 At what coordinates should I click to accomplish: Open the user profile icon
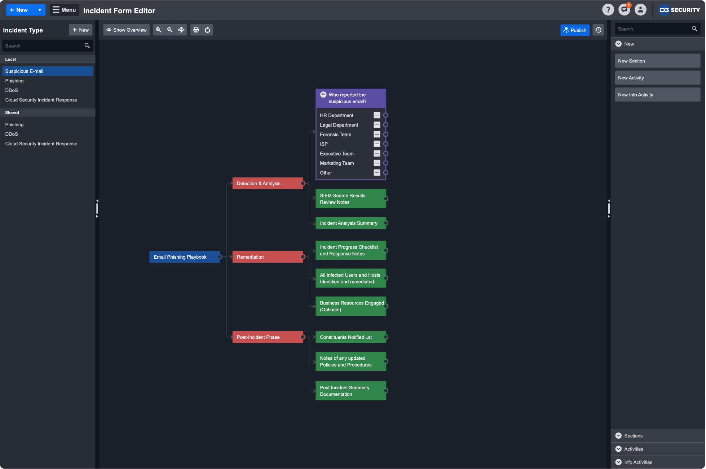[x=640, y=10]
